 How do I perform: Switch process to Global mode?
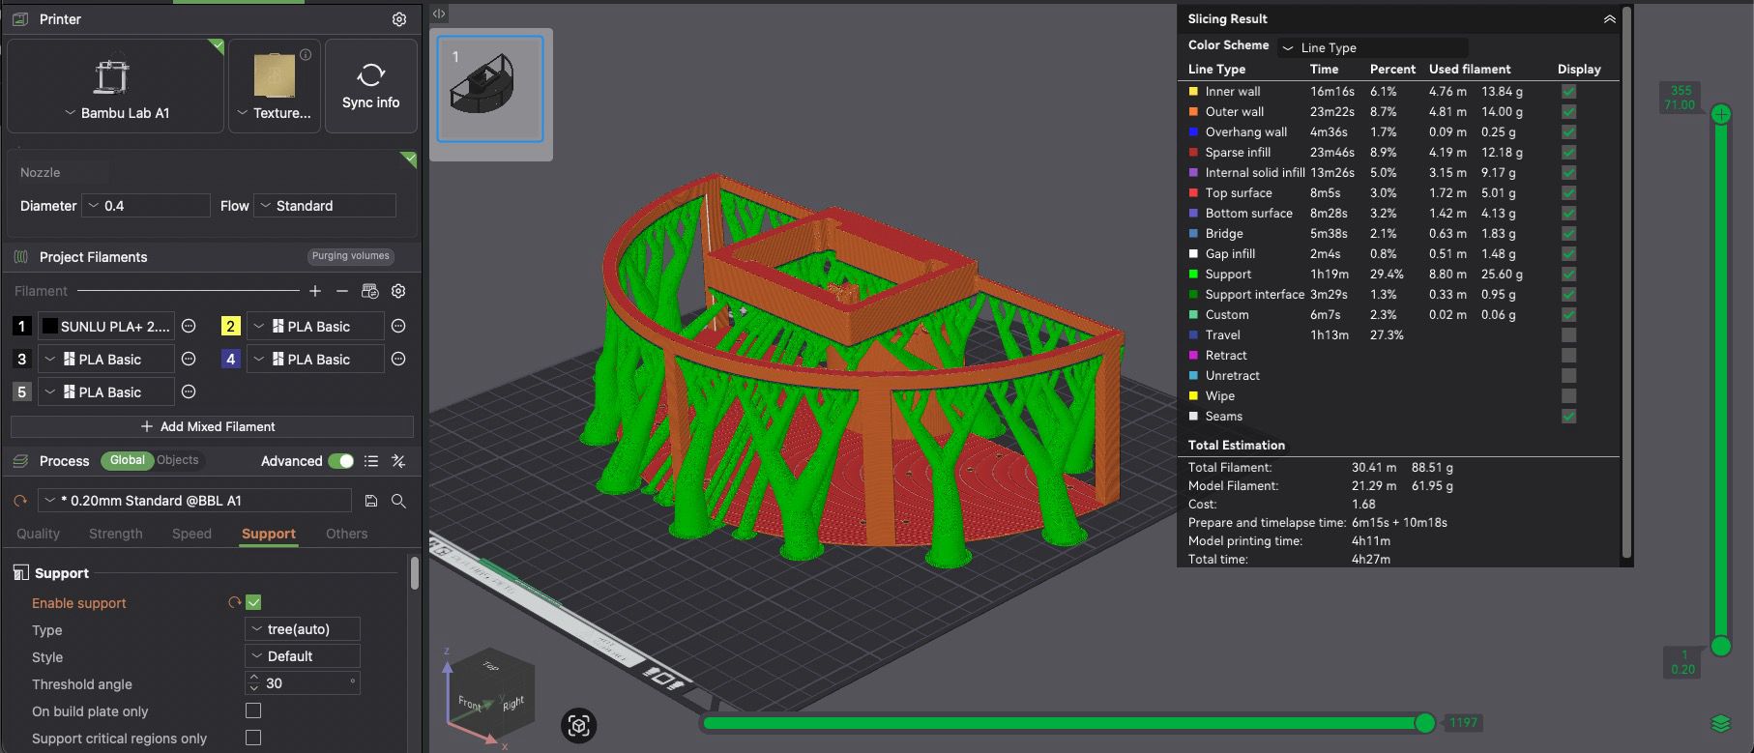pyautogui.click(x=127, y=460)
